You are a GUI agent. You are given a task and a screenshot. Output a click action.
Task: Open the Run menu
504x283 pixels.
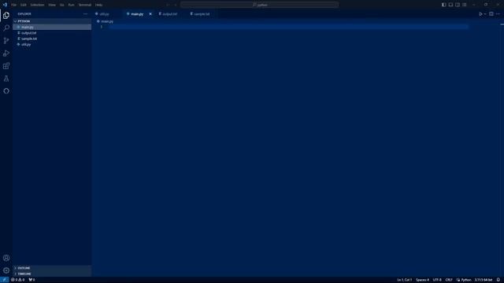(x=71, y=5)
